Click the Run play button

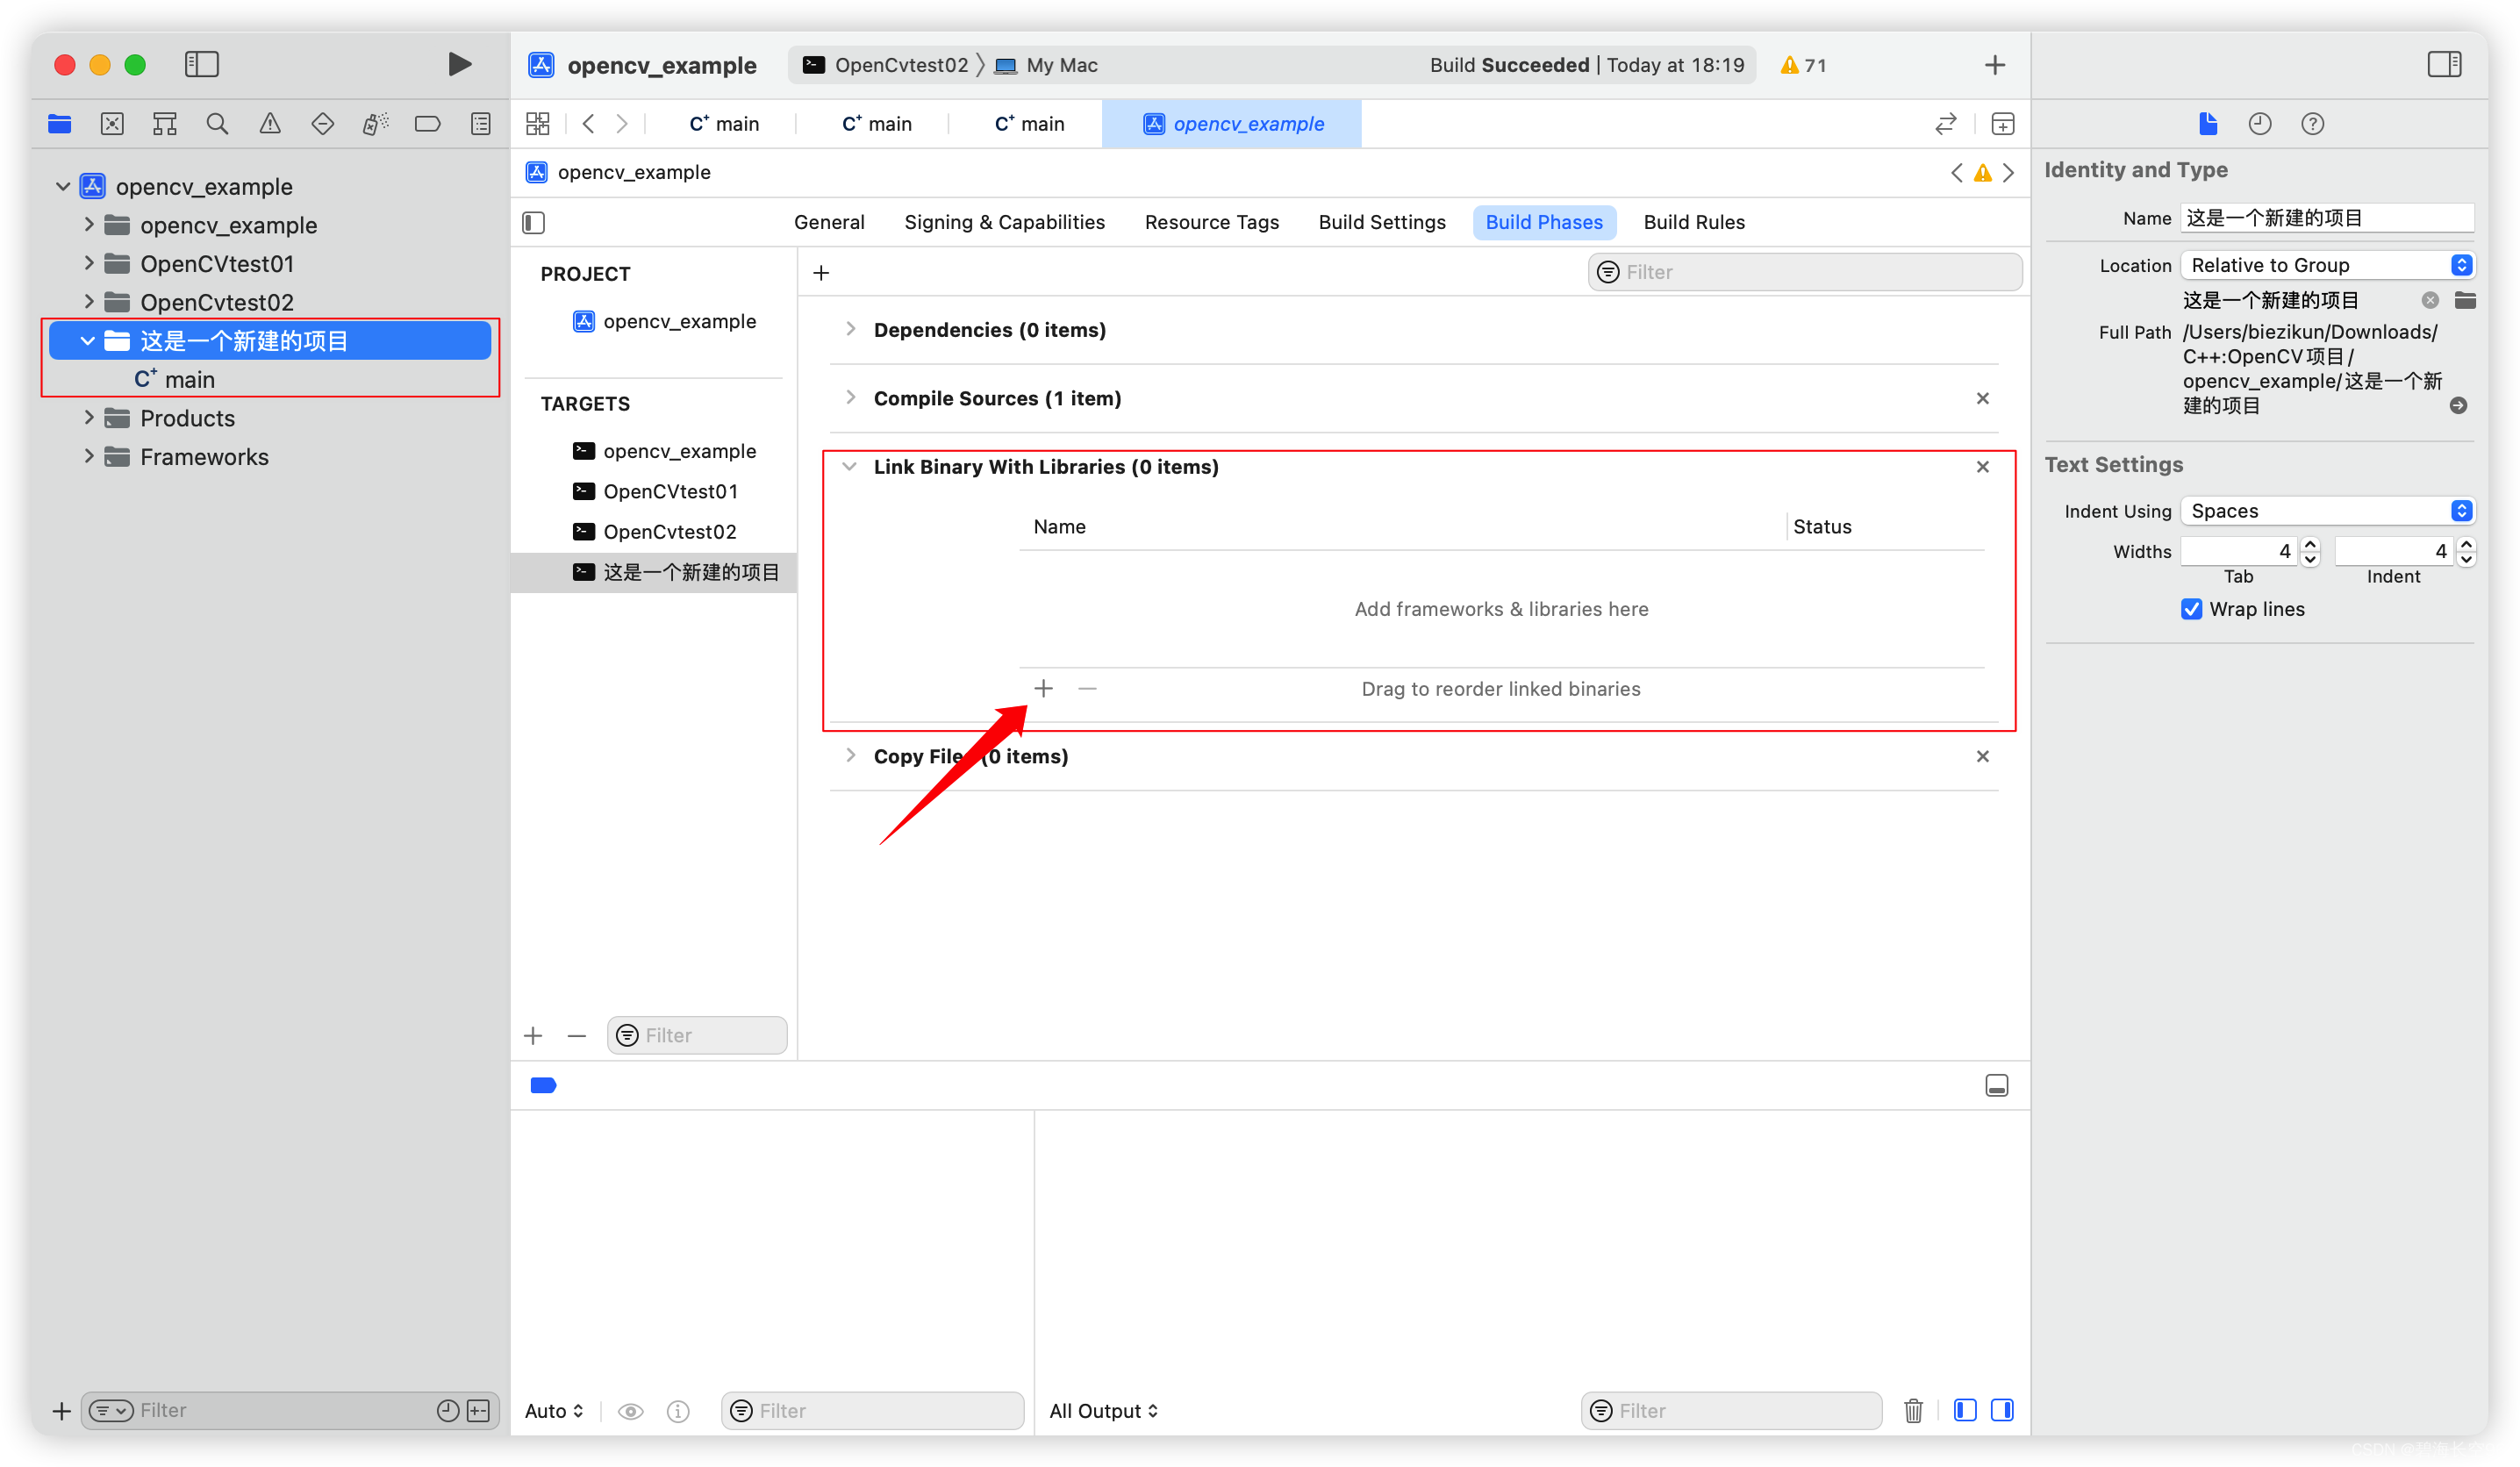tap(459, 65)
